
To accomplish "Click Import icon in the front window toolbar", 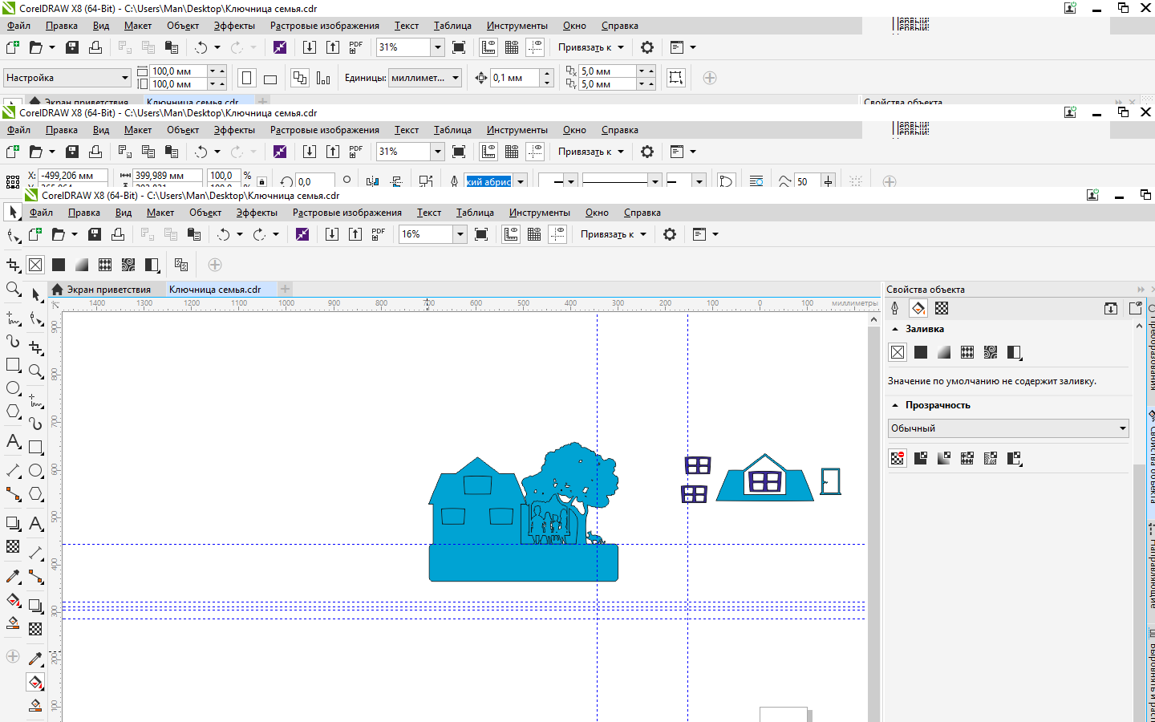I will [332, 234].
